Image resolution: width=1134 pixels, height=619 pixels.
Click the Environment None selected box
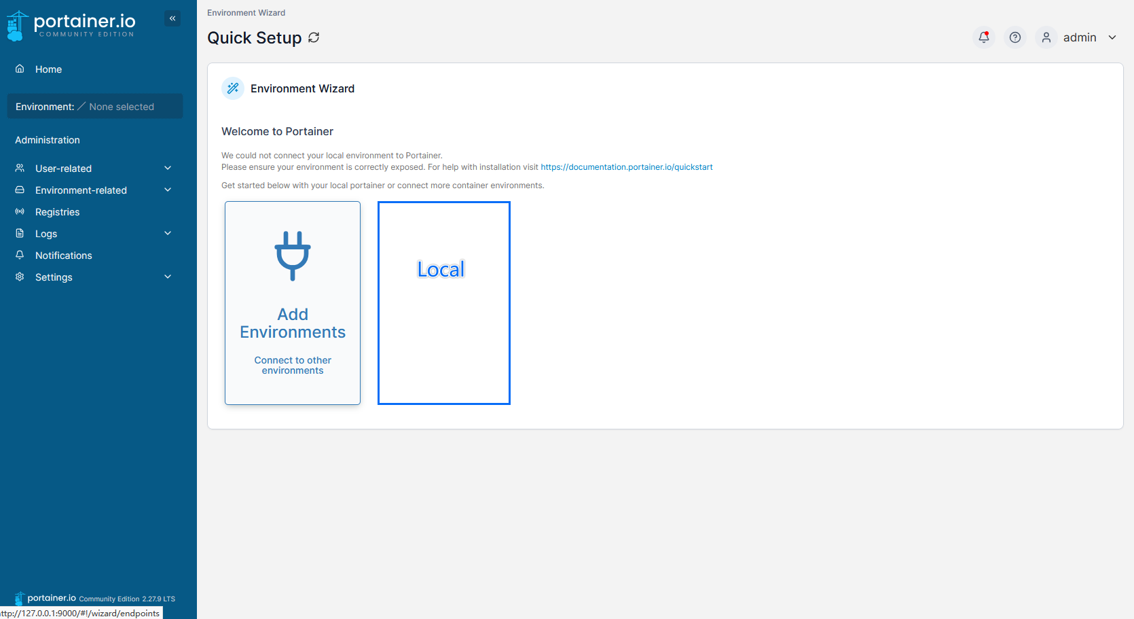click(95, 107)
